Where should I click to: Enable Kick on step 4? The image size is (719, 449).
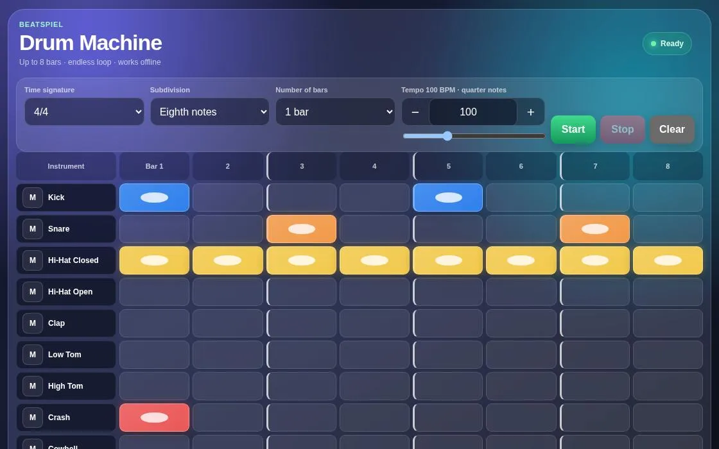375,198
